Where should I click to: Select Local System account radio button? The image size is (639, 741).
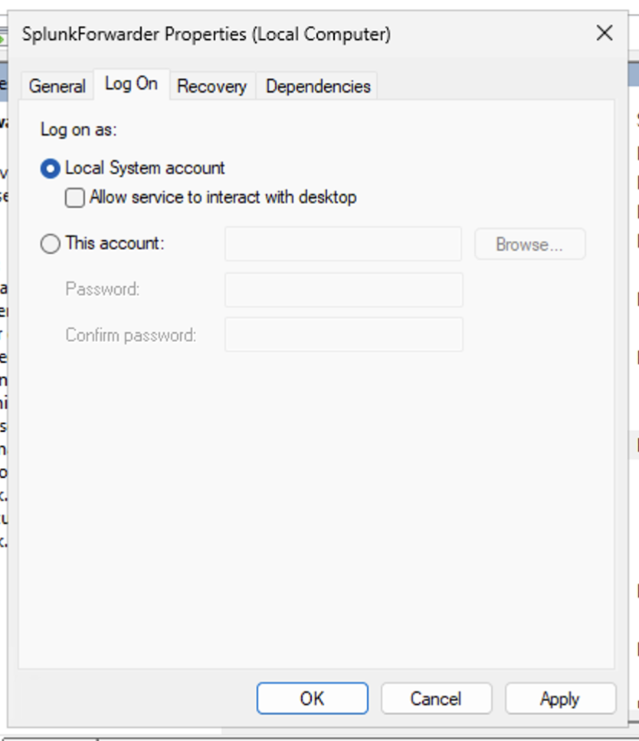pyautogui.click(x=51, y=169)
